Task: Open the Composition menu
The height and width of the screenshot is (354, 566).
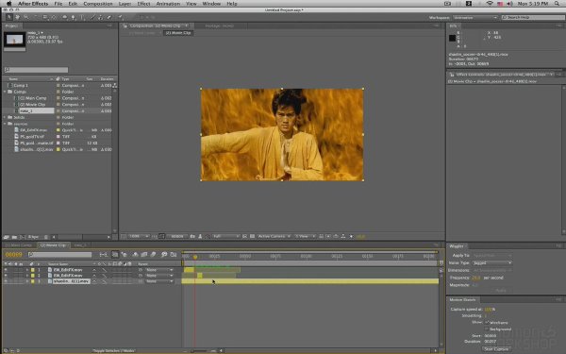Action: pos(98,4)
